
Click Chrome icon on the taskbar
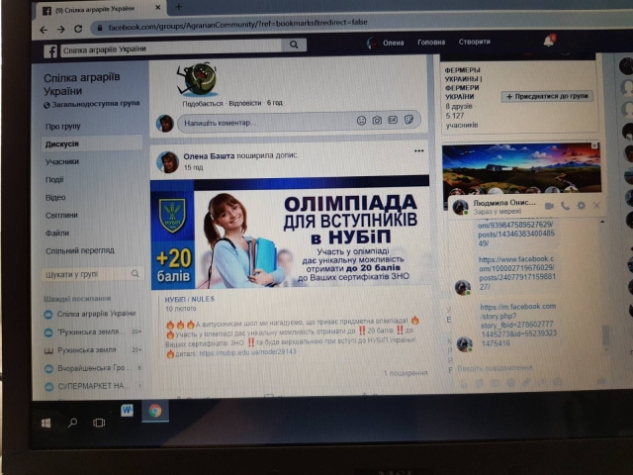tap(155, 411)
